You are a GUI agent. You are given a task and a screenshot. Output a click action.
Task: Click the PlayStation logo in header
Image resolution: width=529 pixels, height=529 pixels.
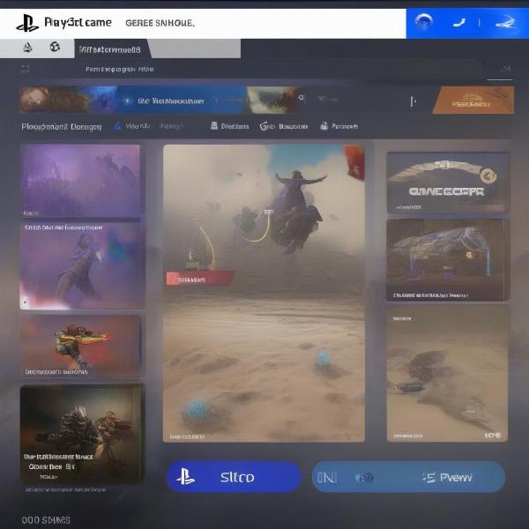27,23
